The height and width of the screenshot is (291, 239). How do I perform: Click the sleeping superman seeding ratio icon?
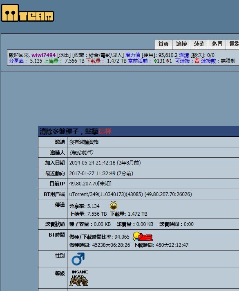pos(143,236)
